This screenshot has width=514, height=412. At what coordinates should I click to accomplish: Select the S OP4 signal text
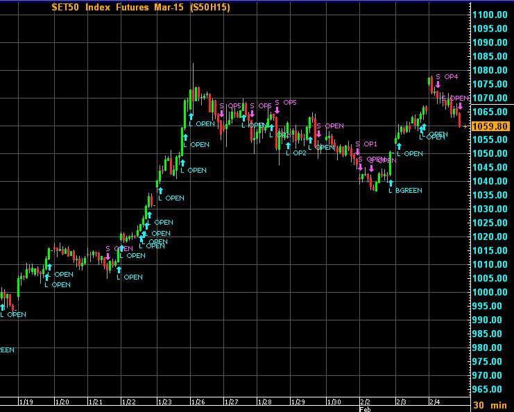coord(447,76)
